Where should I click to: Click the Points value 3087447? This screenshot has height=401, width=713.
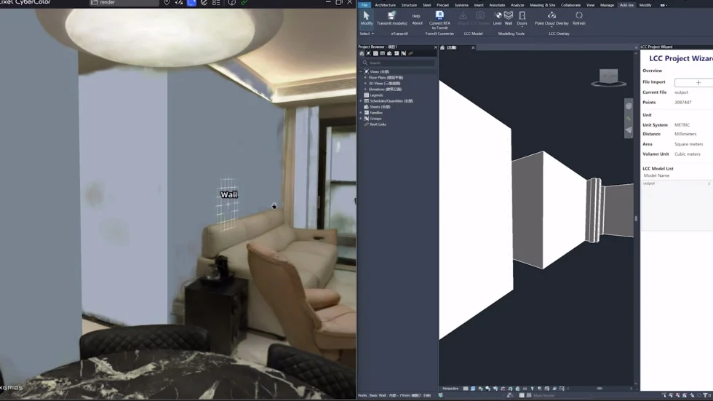pos(682,103)
